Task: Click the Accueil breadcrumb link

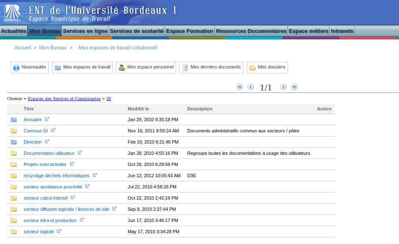Action: pyautogui.click(x=23, y=48)
